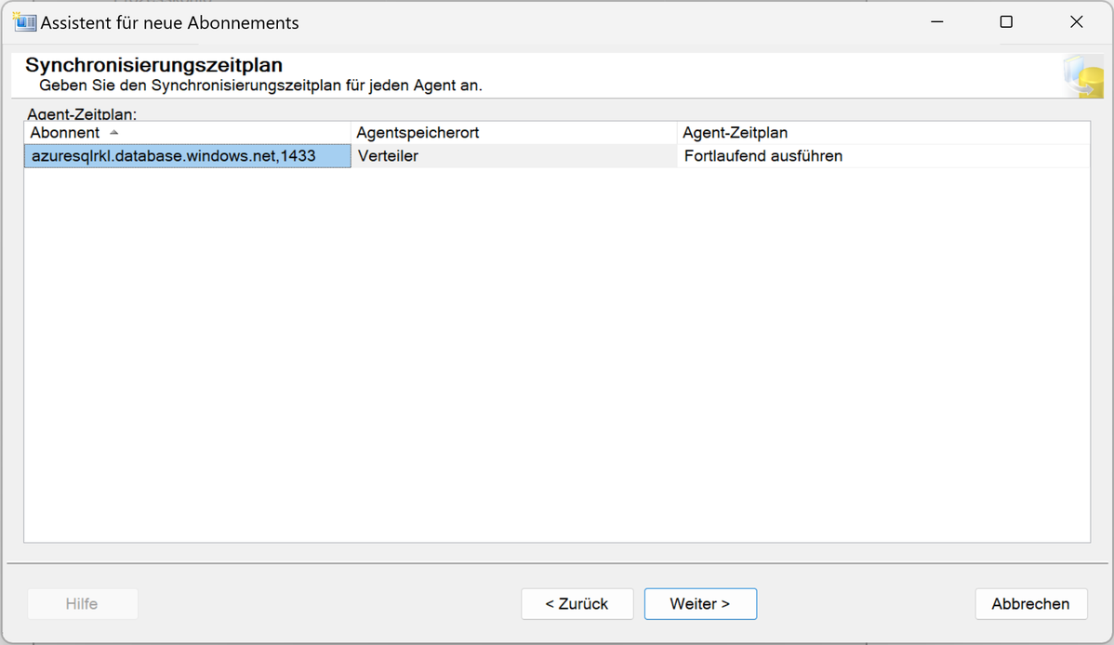Screen dimensions: 1114x645
Task: Go back with the < Zurück button
Action: [x=577, y=604]
